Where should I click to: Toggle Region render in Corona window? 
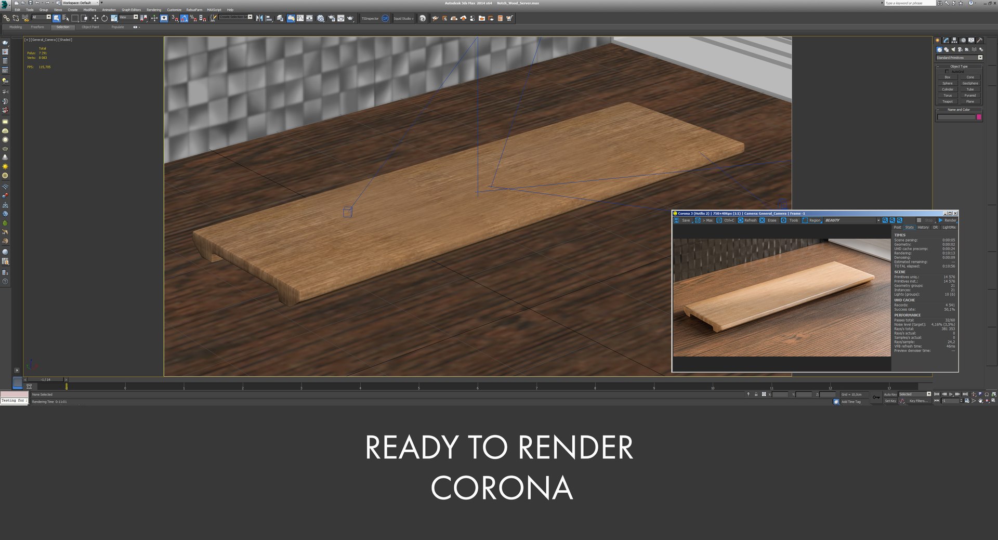coord(811,220)
